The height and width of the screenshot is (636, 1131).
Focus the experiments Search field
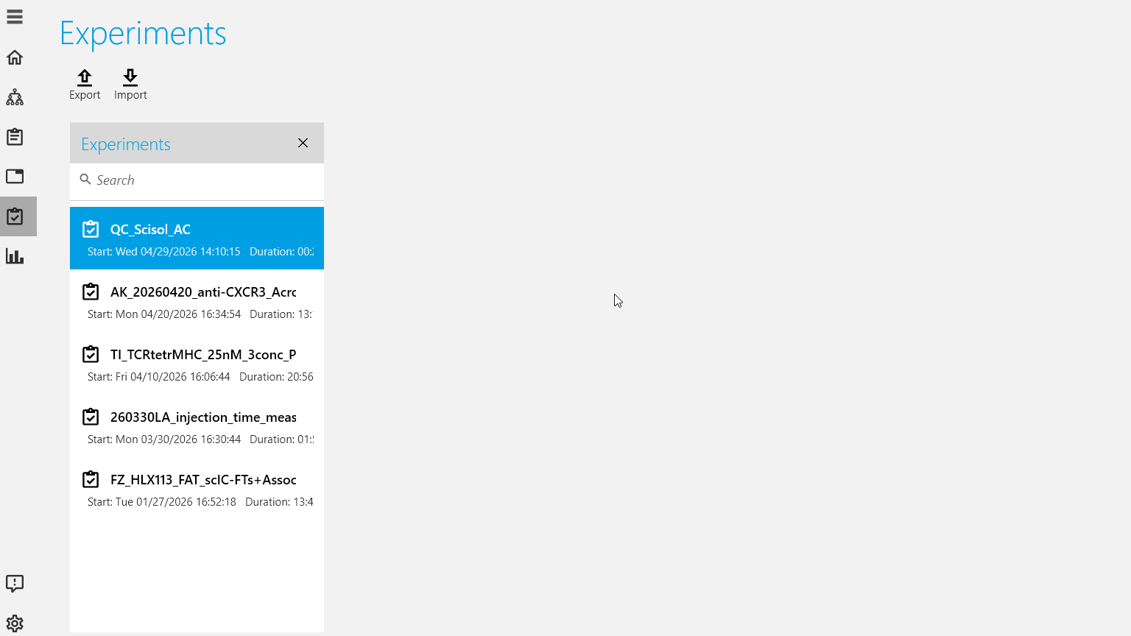point(197,180)
